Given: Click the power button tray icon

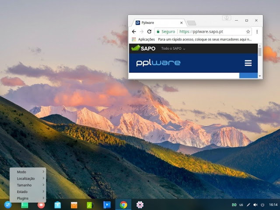Looking at the screenshot, I should (262, 205).
